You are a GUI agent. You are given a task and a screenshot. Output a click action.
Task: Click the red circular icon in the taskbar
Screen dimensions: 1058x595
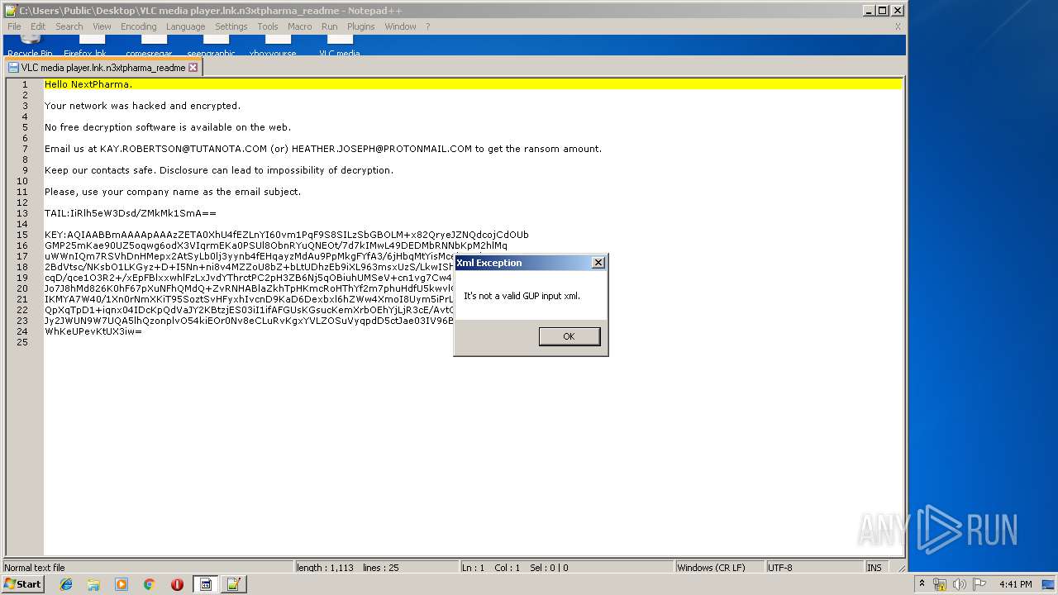[x=177, y=584]
